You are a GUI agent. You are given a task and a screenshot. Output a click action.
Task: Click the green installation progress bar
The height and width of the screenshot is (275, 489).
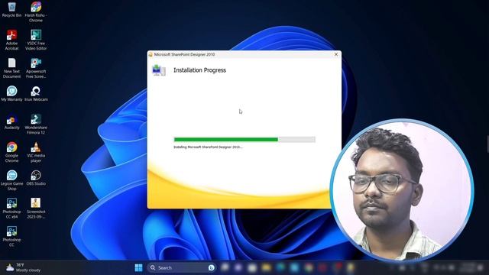[x=244, y=139]
